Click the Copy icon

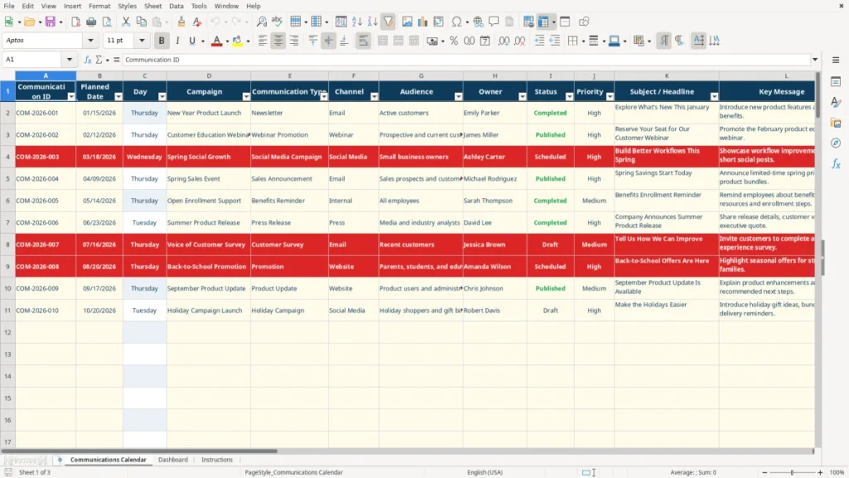point(141,22)
